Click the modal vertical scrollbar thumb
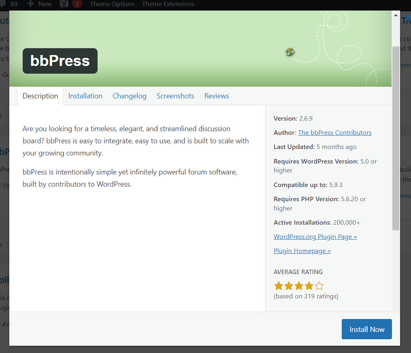The image size is (411, 353). point(396,138)
